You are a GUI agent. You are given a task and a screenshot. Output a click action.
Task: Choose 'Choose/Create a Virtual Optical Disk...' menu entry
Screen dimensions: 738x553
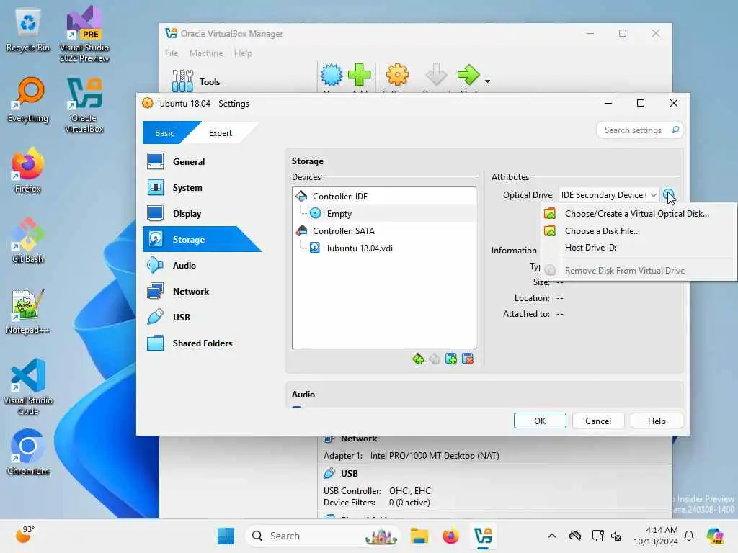click(x=639, y=213)
